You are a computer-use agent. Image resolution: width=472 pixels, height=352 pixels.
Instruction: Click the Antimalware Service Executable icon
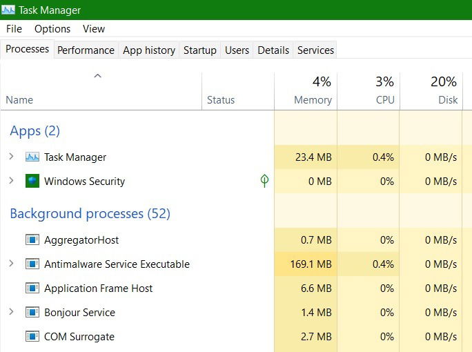click(32, 264)
